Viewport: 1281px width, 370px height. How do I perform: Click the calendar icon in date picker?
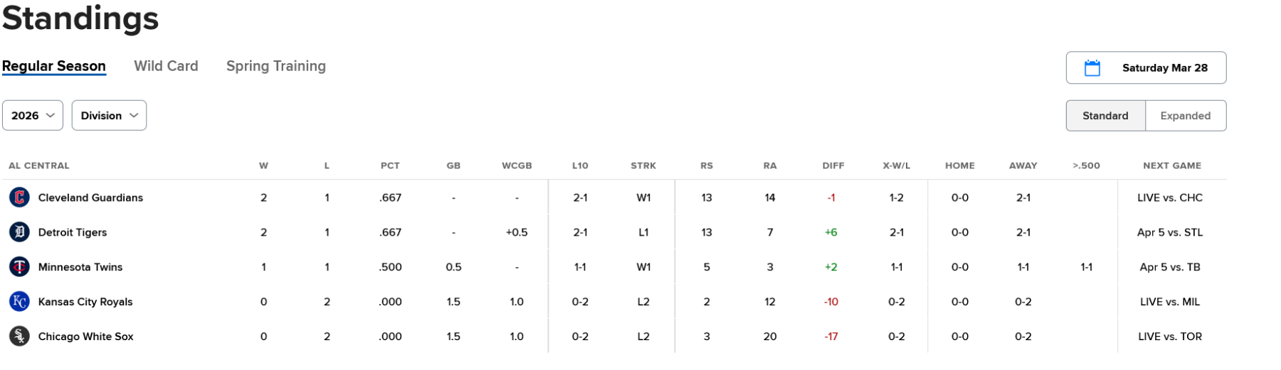[1092, 68]
